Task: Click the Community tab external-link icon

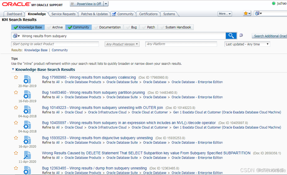Action: tap(114, 14)
